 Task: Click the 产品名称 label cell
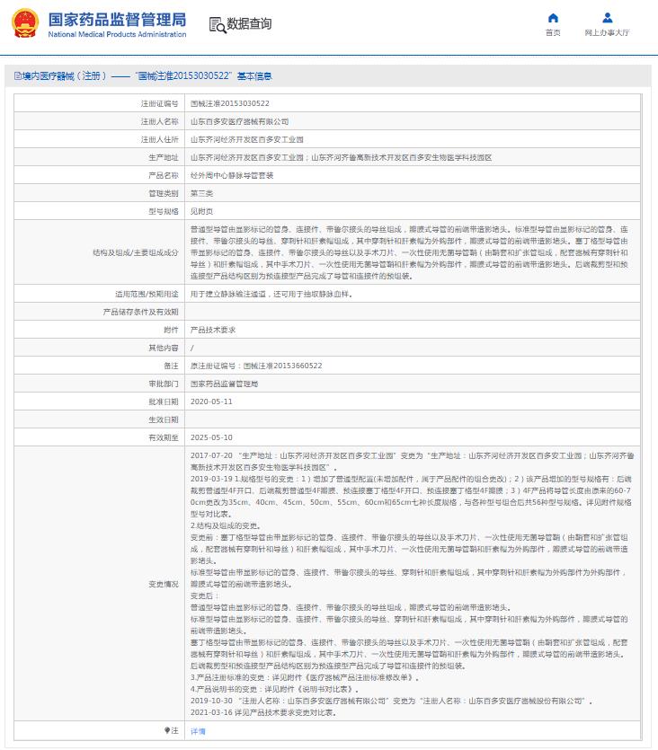[99, 175]
